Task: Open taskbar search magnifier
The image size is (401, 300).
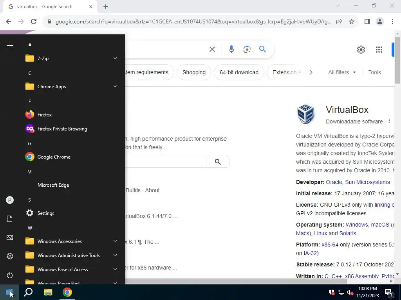Action: 28,292
